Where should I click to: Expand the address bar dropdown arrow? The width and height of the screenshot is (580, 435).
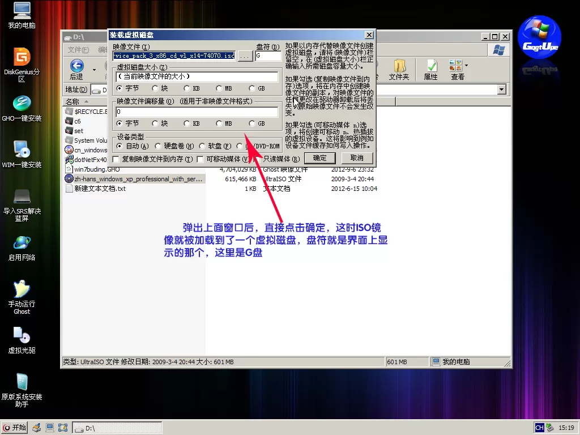(x=501, y=89)
